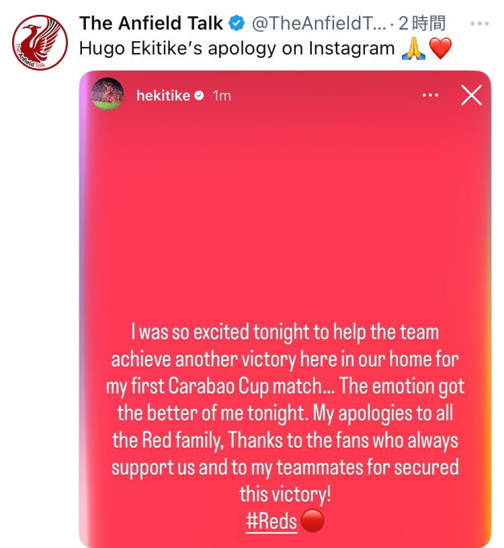Close the Instagram story with the X
Image resolution: width=504 pixels, height=548 pixels.
(x=471, y=95)
